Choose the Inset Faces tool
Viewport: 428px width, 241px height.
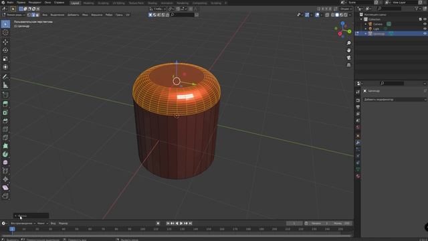click(x=5, y=112)
